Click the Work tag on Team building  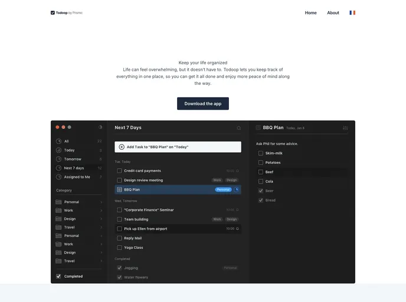coord(217,219)
